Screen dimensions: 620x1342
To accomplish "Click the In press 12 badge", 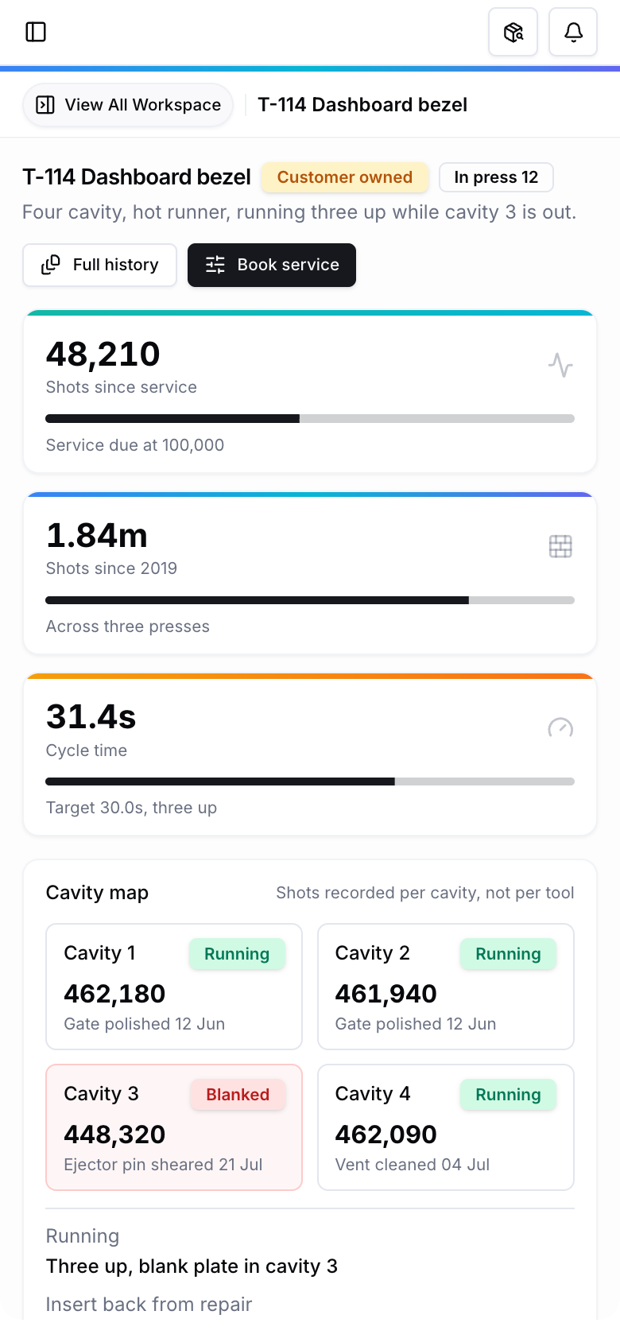I will 496,177.
